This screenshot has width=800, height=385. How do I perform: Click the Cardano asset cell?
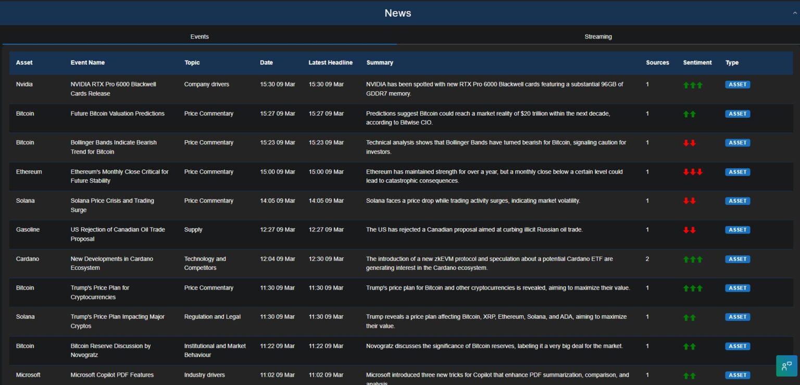tap(28, 259)
